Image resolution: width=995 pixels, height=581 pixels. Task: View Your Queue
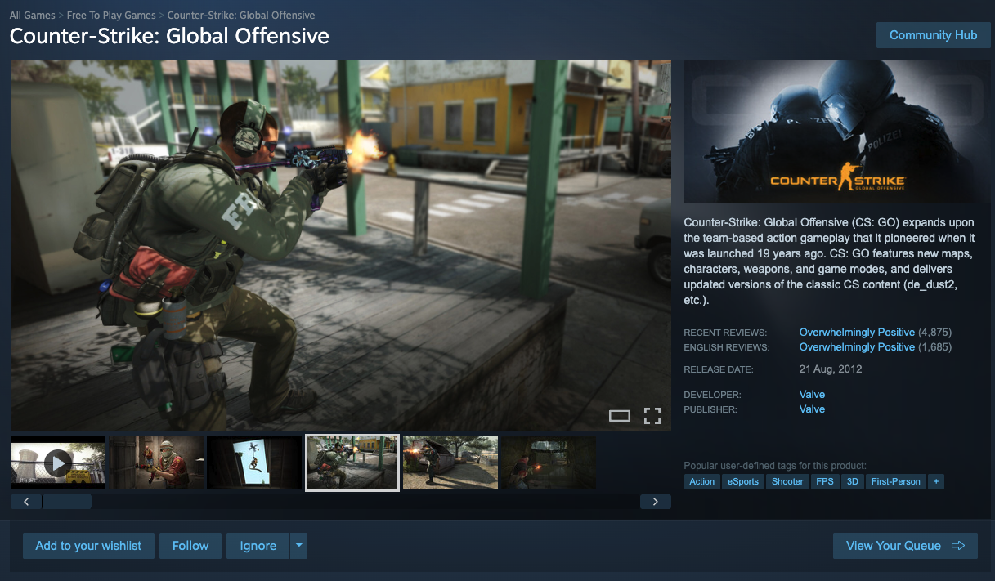[x=905, y=546]
